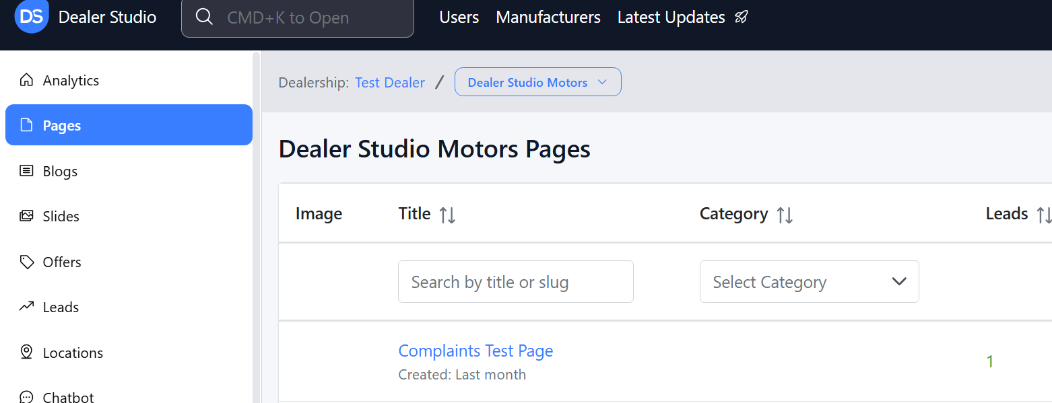The height and width of the screenshot is (403, 1052).
Task: Expand the Select Category dropdown
Action: (809, 282)
